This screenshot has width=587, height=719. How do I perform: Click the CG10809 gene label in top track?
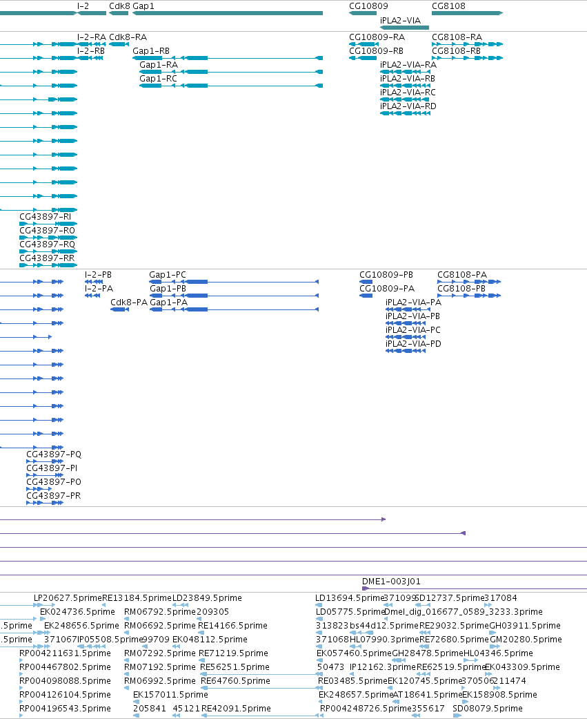coord(368,6)
